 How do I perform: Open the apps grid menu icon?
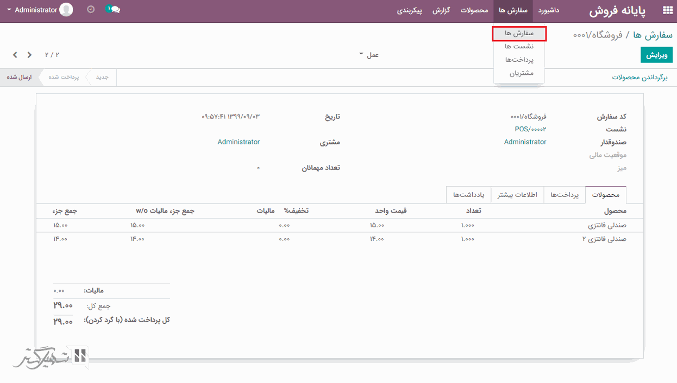tap(667, 10)
